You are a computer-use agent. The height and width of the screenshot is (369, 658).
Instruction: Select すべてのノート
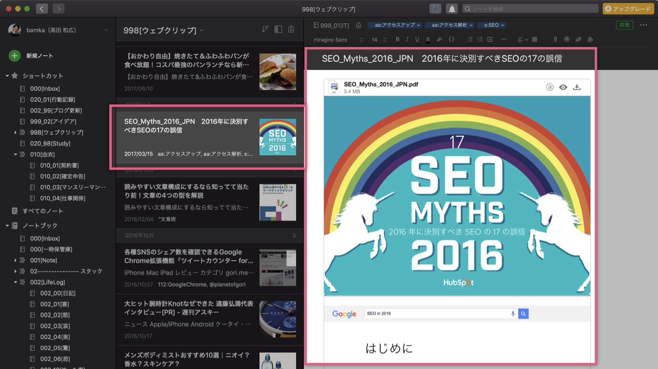coord(43,211)
